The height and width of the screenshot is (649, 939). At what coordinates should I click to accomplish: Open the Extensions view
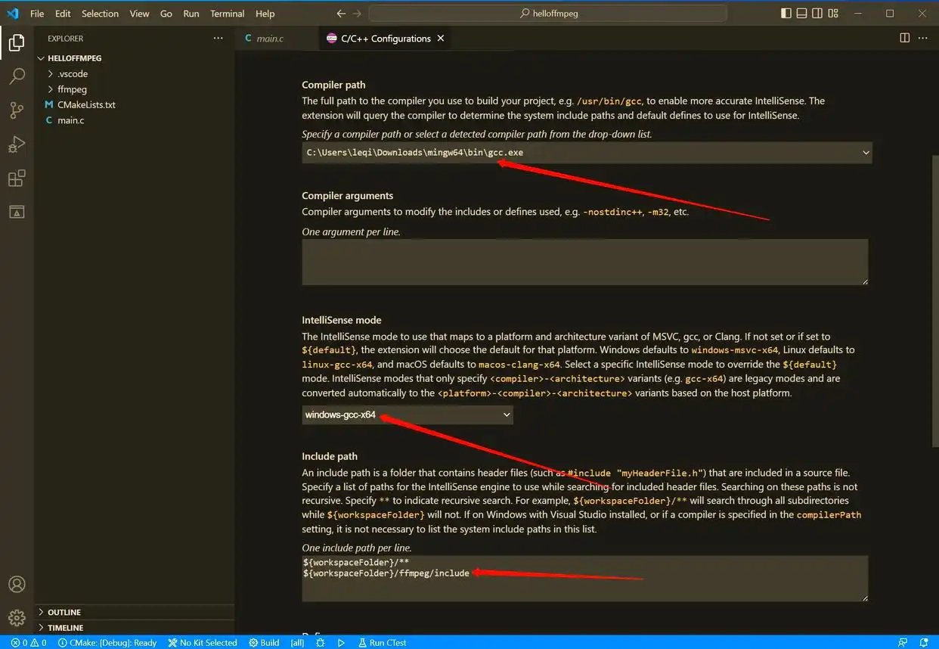(16, 178)
